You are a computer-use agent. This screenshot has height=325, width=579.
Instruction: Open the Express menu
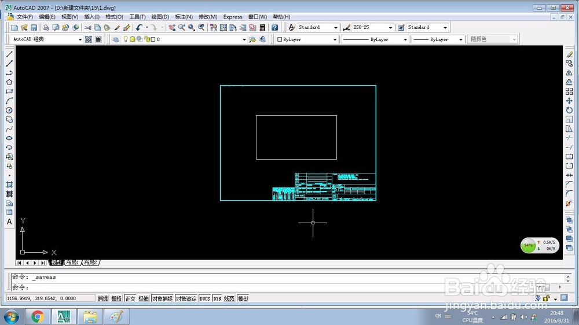coord(233,17)
